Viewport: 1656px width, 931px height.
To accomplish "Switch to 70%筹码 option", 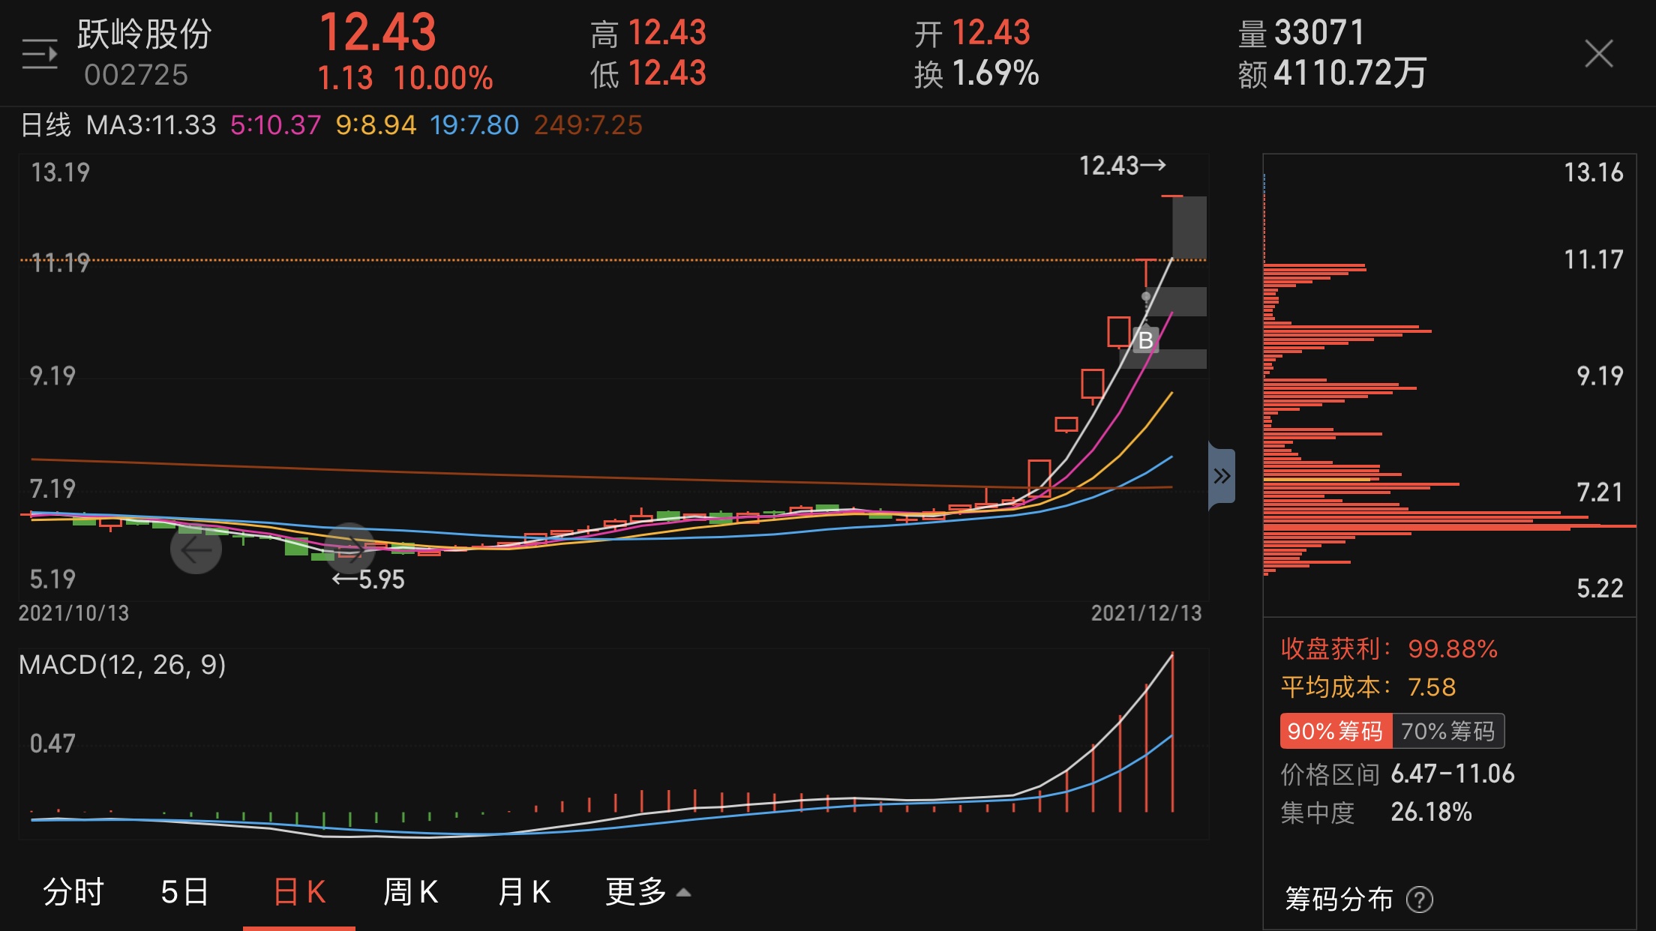I will pos(1447,731).
